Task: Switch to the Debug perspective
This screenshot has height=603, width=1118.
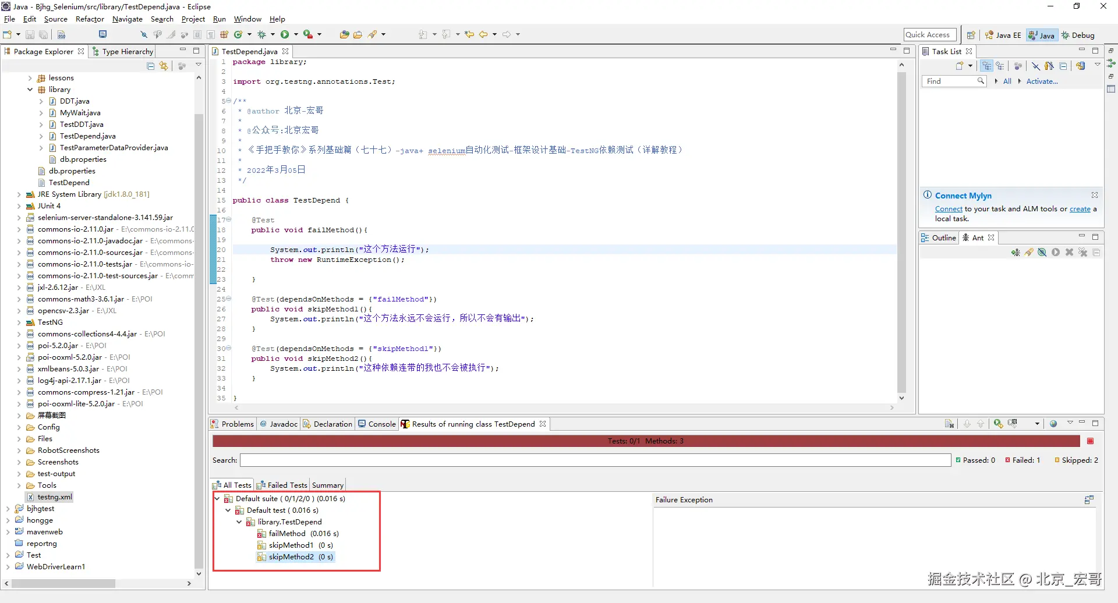Action: click(1078, 35)
